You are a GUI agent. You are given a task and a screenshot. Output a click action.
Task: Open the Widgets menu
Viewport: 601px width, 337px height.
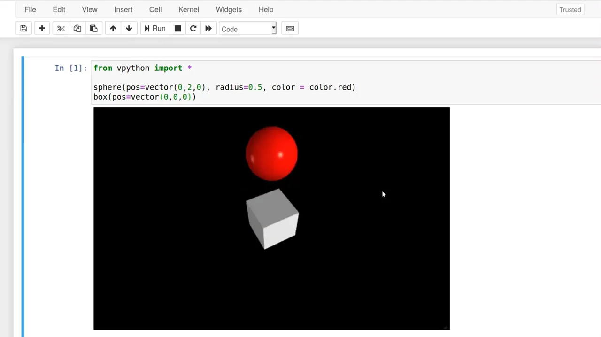point(229,9)
